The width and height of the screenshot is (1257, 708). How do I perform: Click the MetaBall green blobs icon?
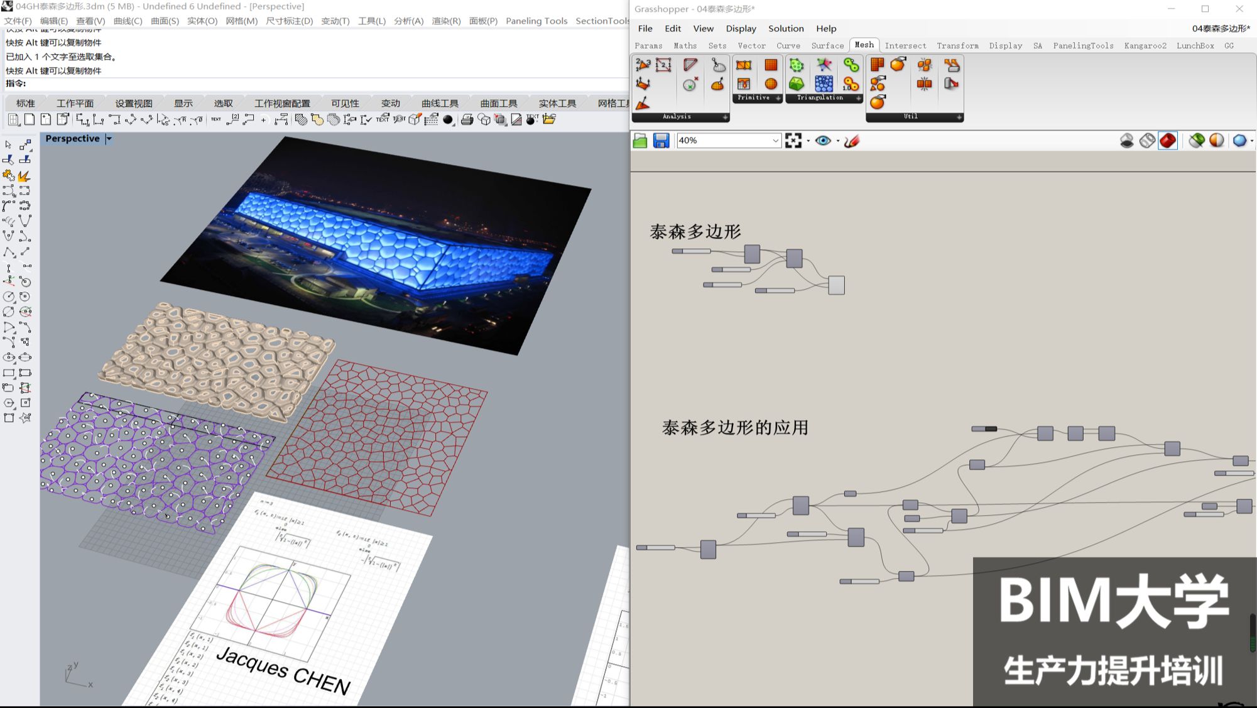click(851, 65)
